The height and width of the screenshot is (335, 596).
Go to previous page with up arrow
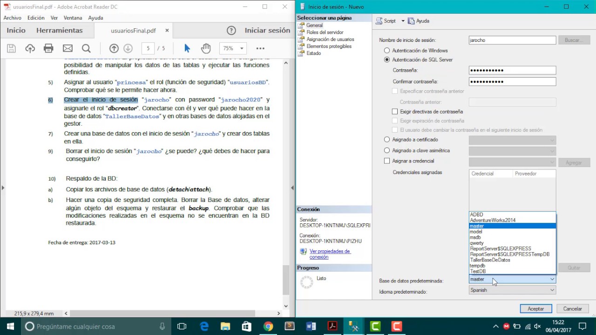114,48
